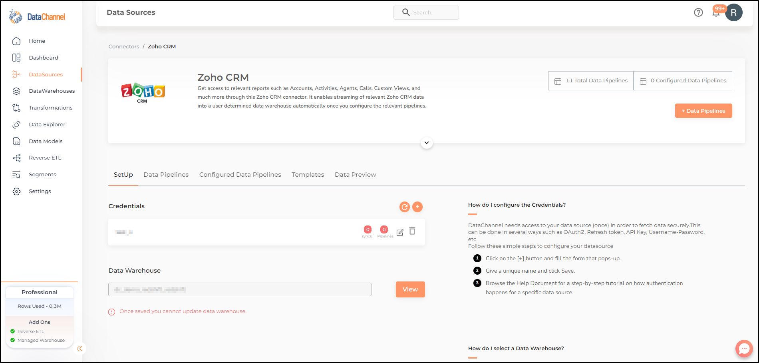This screenshot has height=363, width=759.
Task: Open Transformations from sidebar
Action: click(51, 108)
